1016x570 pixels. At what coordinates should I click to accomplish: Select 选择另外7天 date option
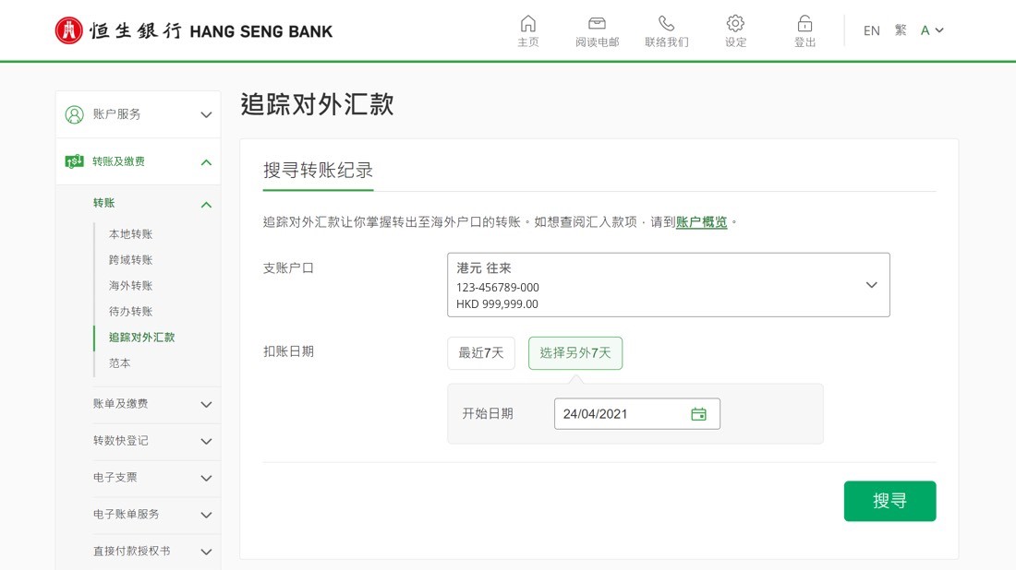(575, 353)
